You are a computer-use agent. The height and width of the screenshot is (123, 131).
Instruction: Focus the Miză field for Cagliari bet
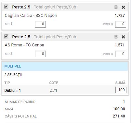tap(40, 24)
